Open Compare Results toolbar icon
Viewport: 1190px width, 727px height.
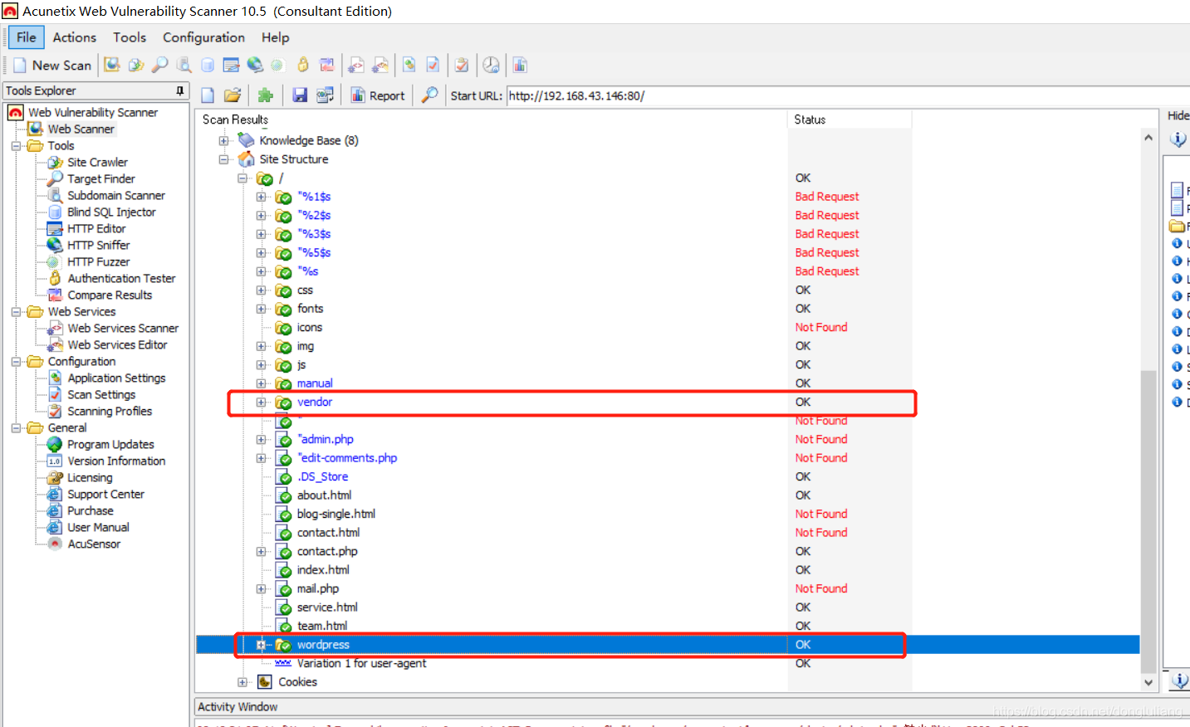click(327, 65)
